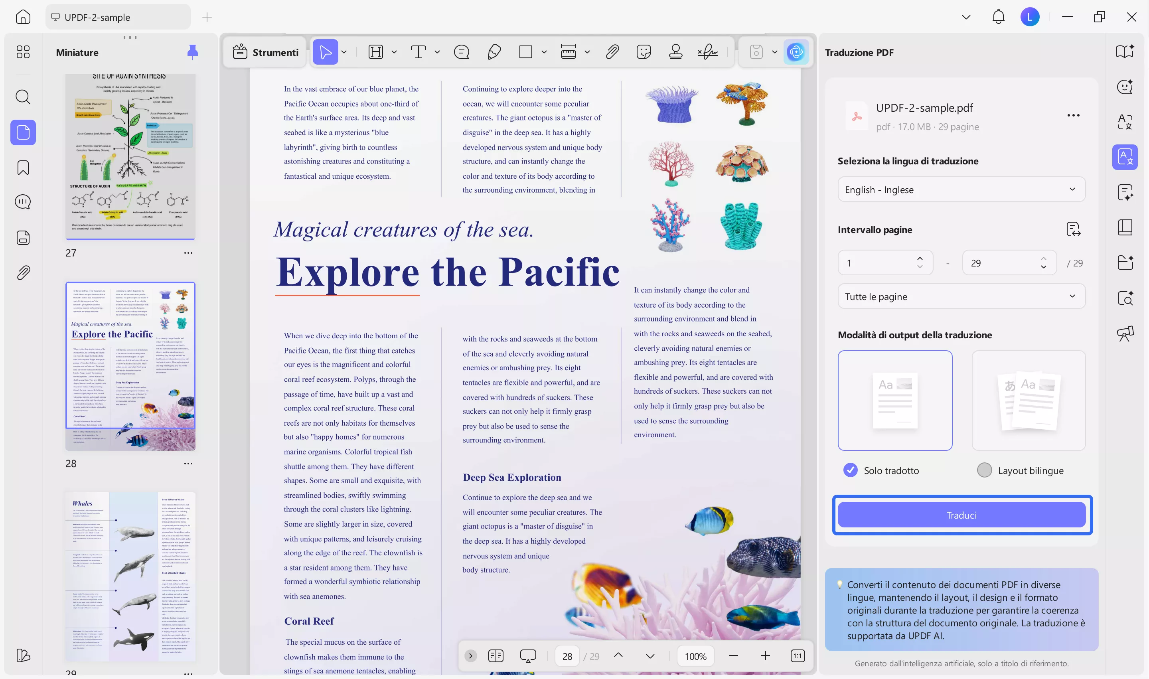Open the English - Inglese language dropdown

click(961, 189)
